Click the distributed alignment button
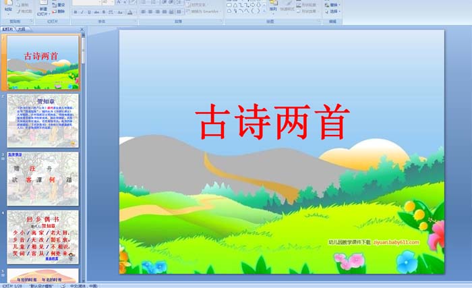 (171, 11)
